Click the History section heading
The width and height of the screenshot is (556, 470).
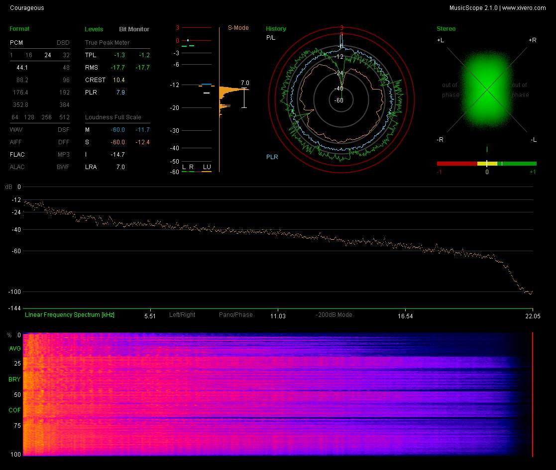tap(276, 29)
